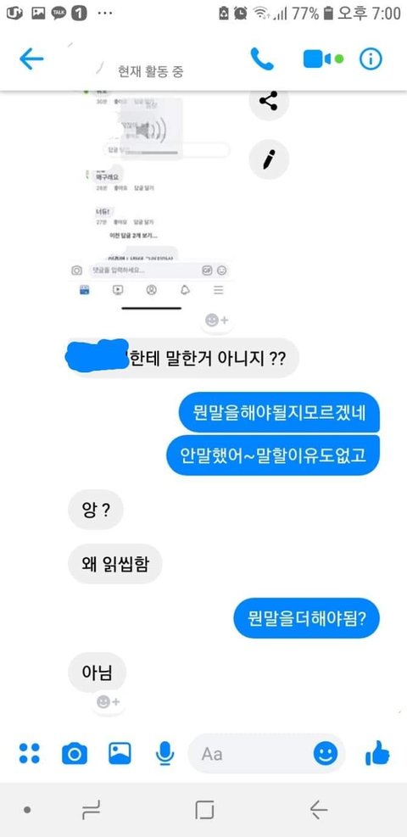
Task: Open the camera from message bar
Action: pyautogui.click(x=74, y=753)
